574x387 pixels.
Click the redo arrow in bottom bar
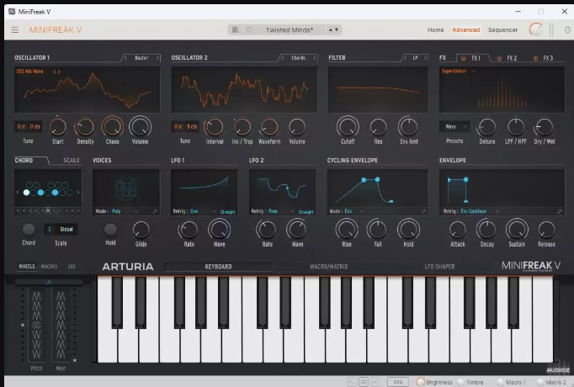coord(375,382)
